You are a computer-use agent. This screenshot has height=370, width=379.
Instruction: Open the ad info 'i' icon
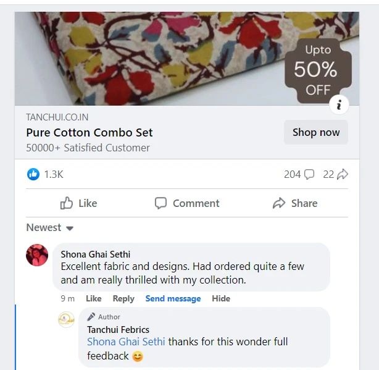(x=339, y=105)
